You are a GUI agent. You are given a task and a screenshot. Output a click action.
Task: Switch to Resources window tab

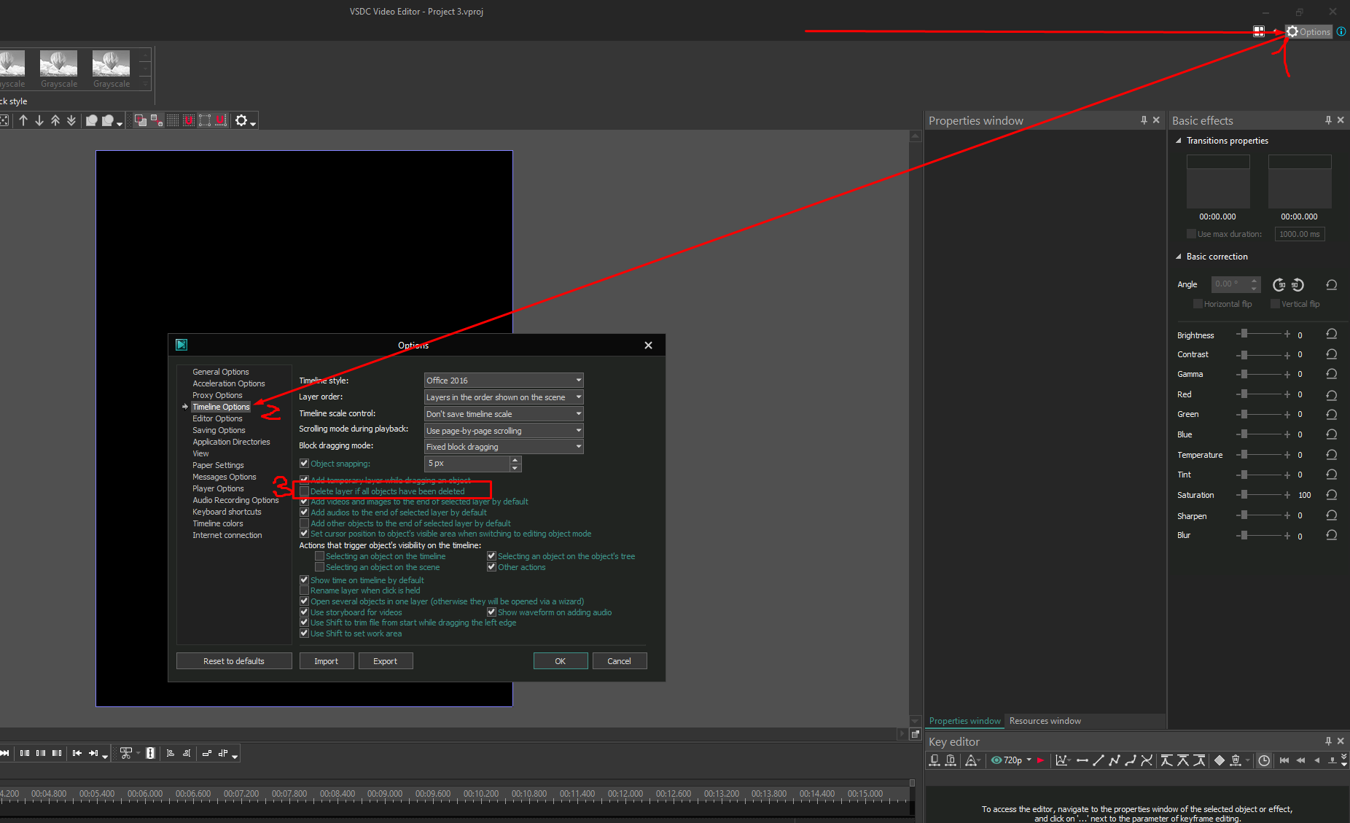click(x=1045, y=721)
